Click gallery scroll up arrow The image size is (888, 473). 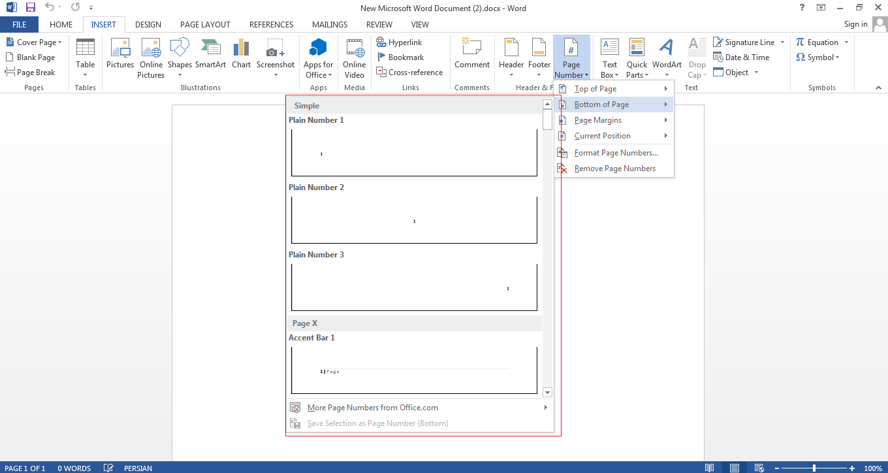pyautogui.click(x=547, y=104)
